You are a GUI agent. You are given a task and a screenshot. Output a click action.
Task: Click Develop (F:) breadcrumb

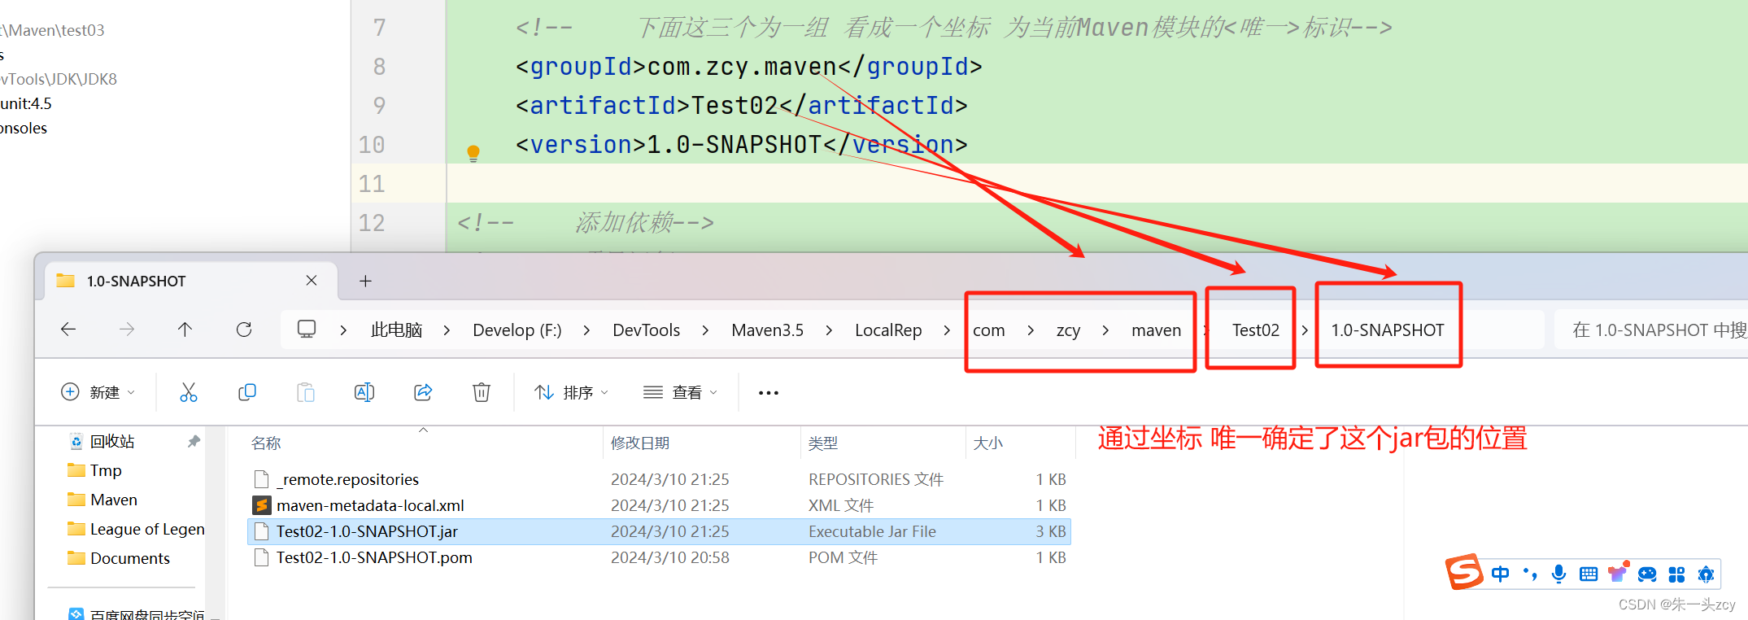pos(517,330)
